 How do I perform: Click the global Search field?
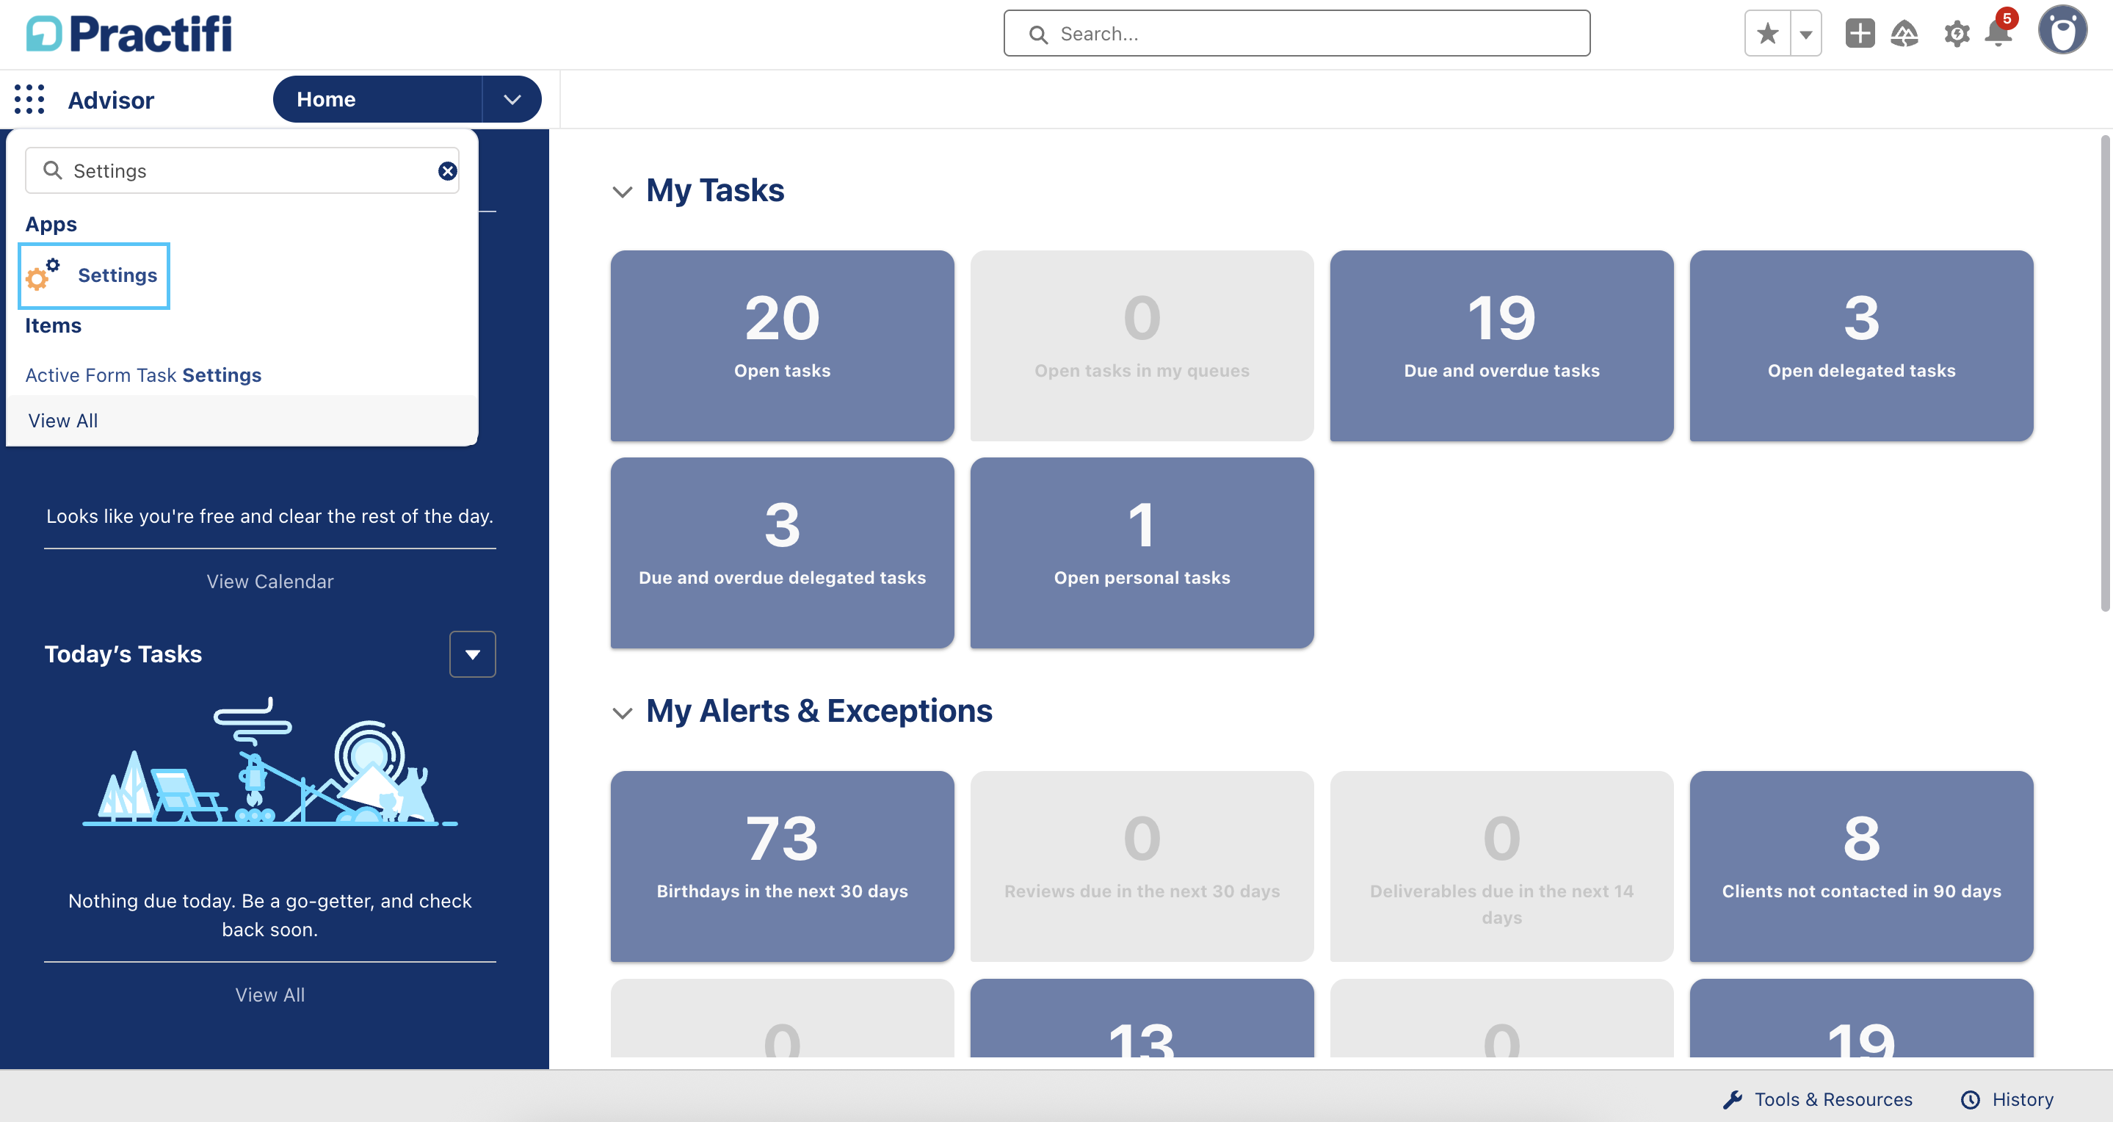pyautogui.click(x=1296, y=34)
